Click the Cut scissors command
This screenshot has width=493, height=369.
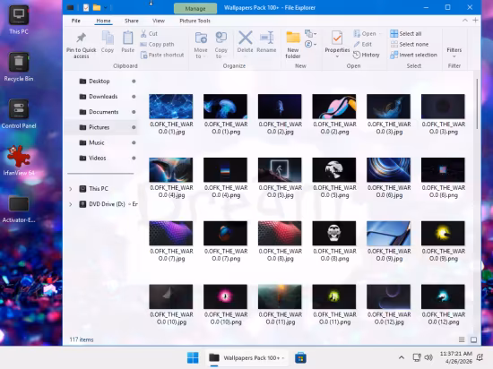(149, 34)
